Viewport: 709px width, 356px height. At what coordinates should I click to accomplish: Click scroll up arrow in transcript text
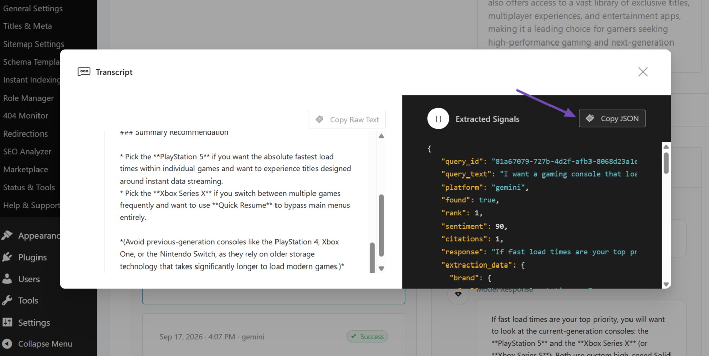(381, 136)
